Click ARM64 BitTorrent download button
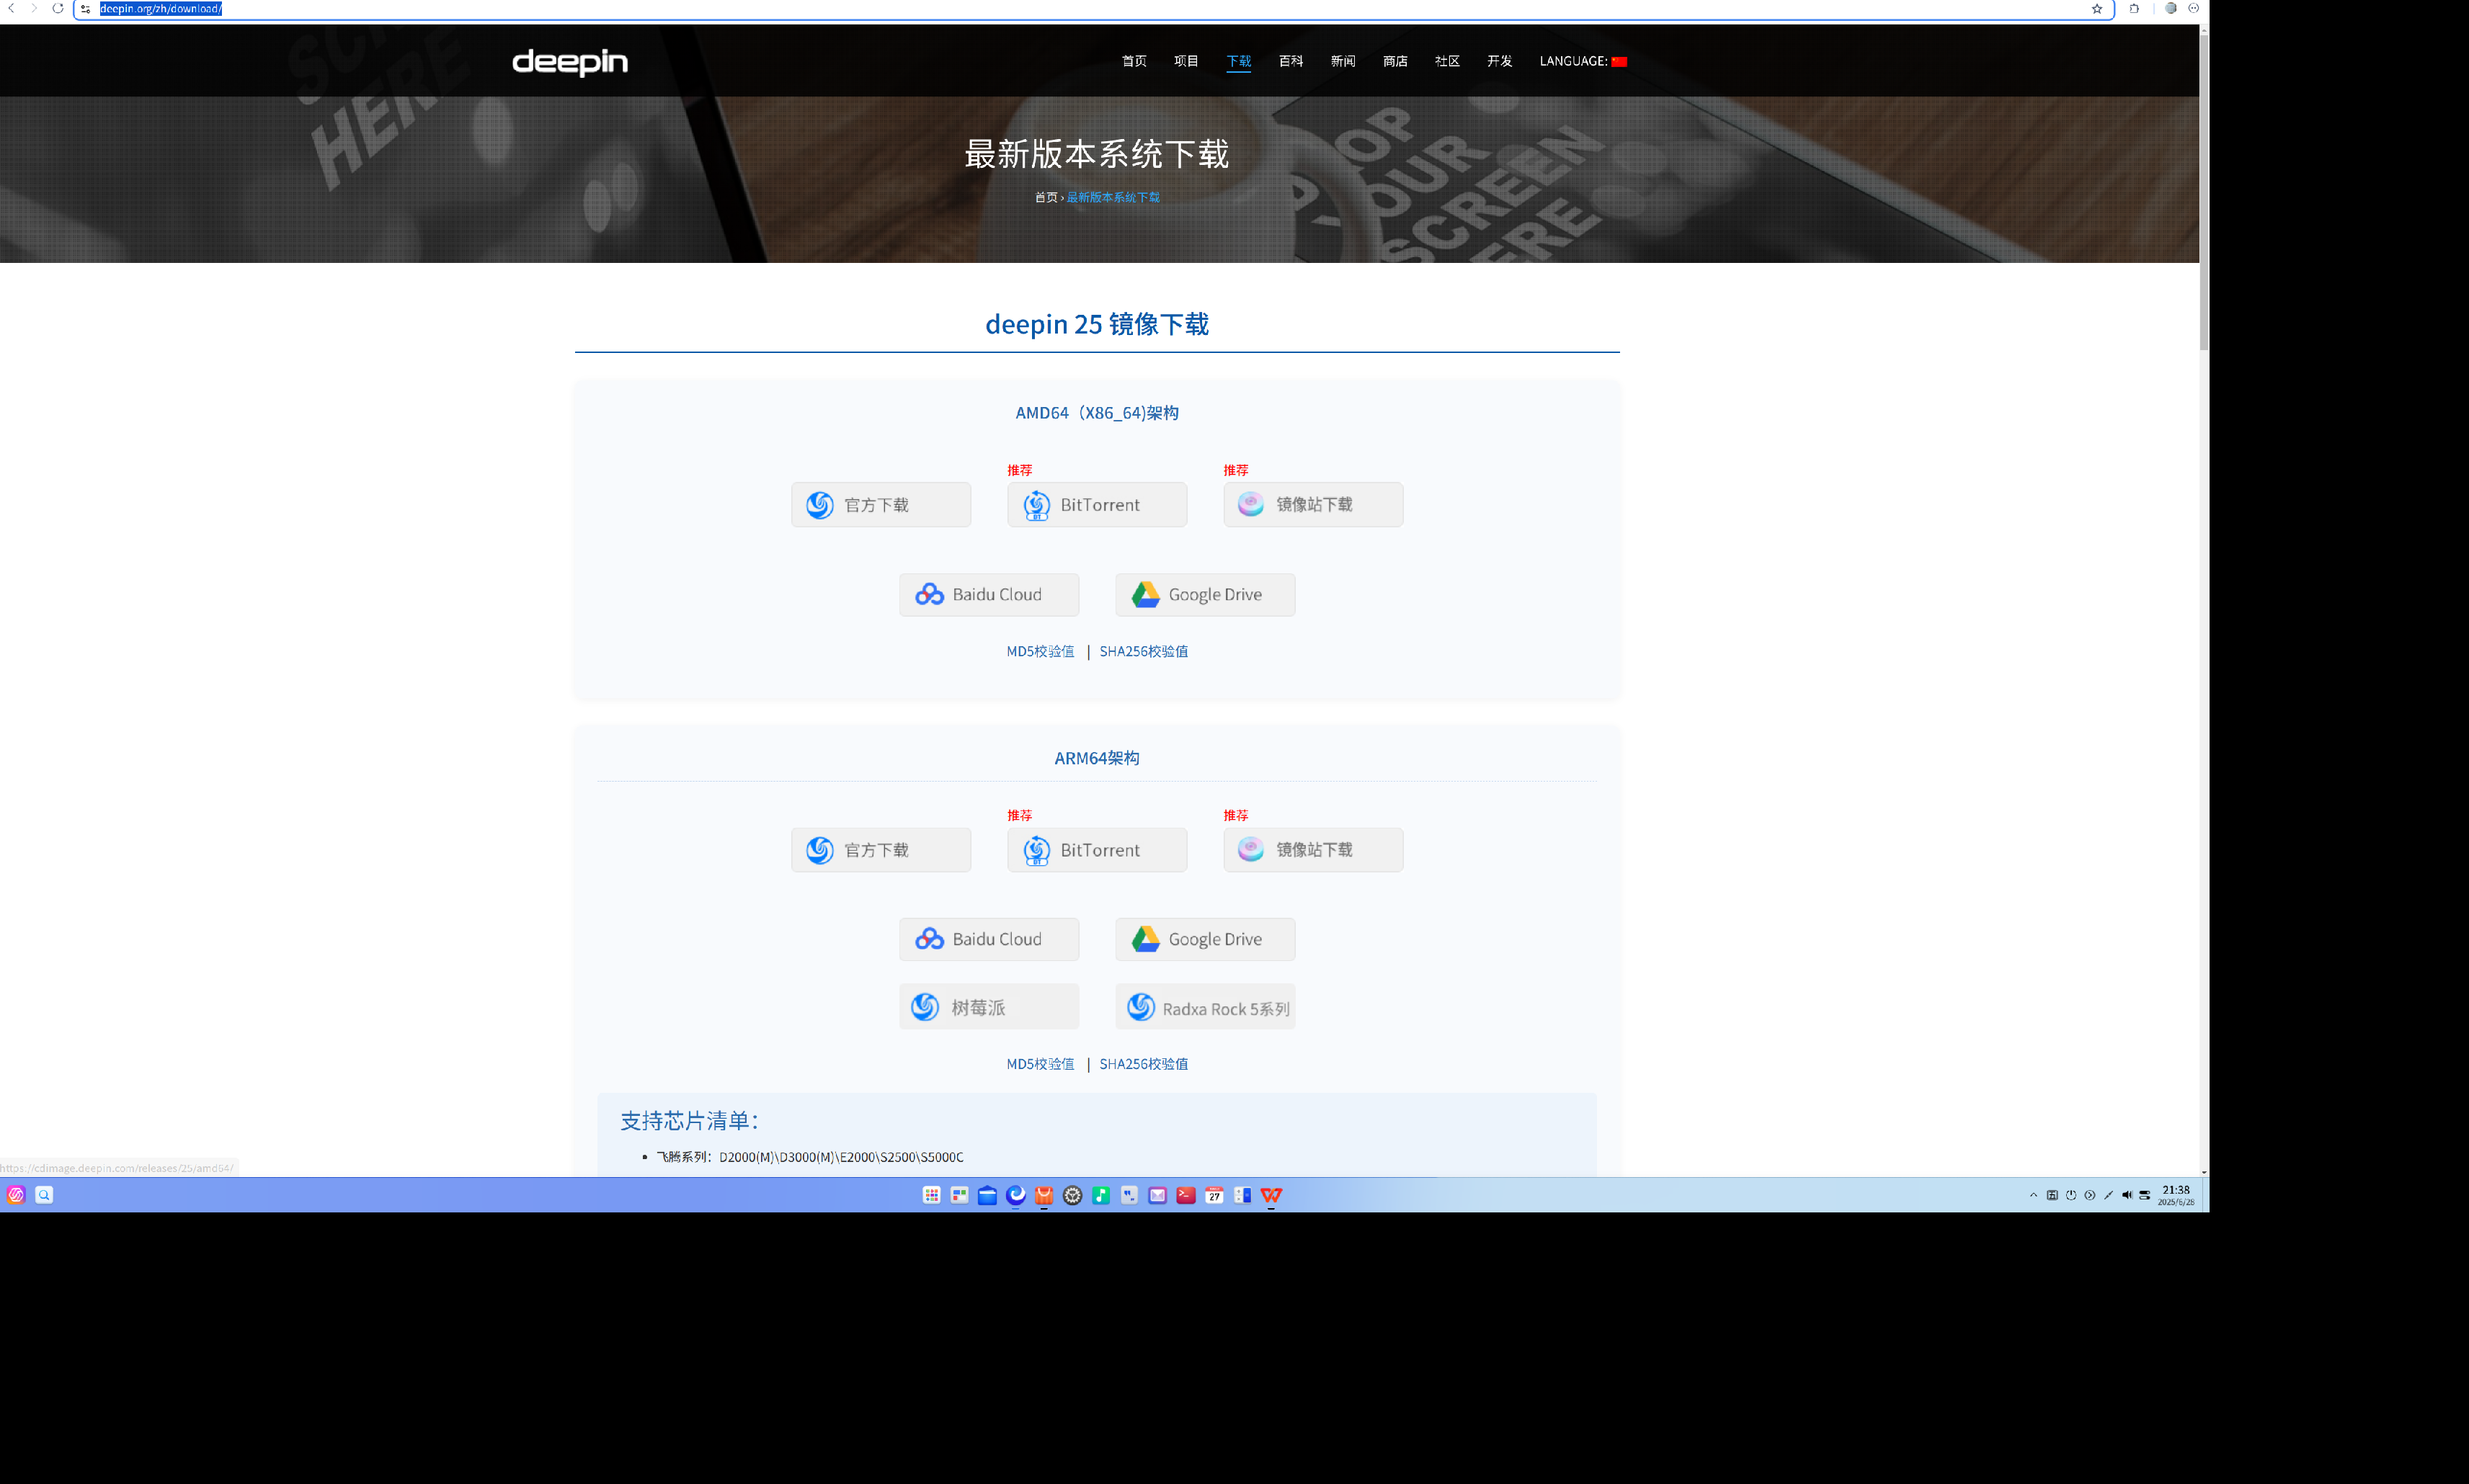 coord(1096,850)
